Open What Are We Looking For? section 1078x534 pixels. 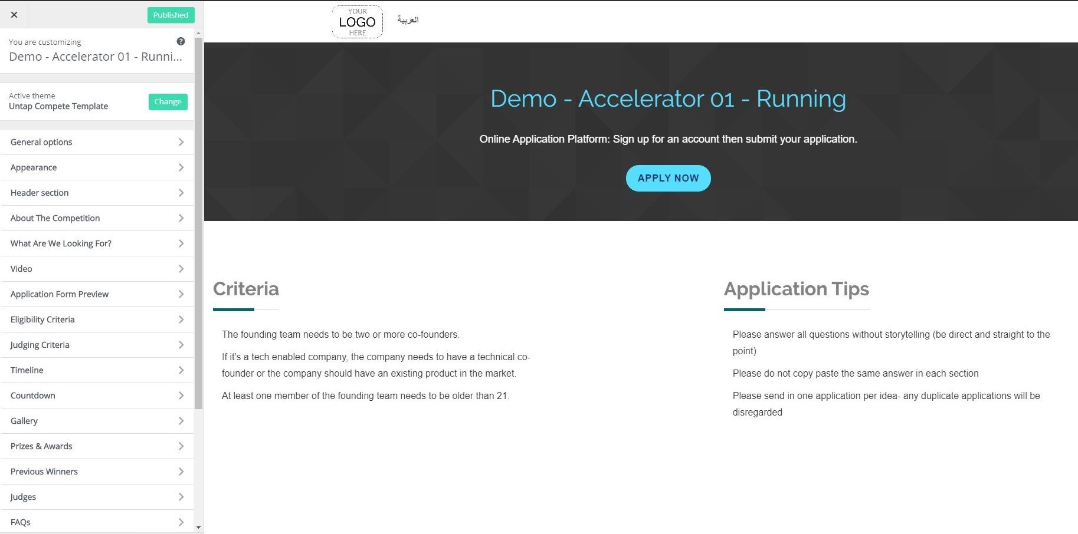[97, 243]
